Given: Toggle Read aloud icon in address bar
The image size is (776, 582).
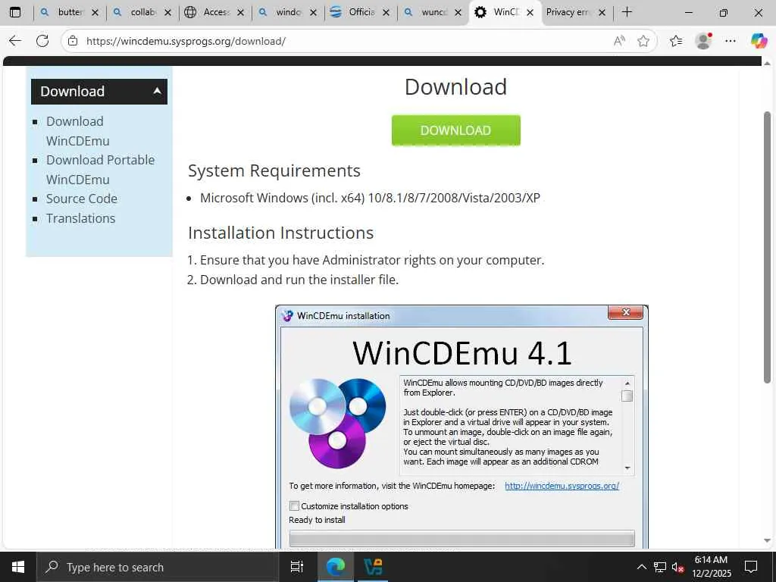Looking at the screenshot, I should [x=619, y=41].
